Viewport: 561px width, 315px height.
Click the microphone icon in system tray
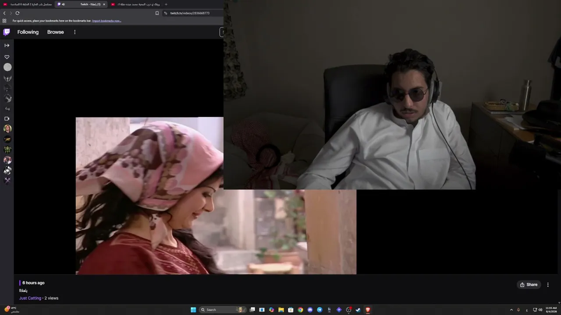point(518,310)
